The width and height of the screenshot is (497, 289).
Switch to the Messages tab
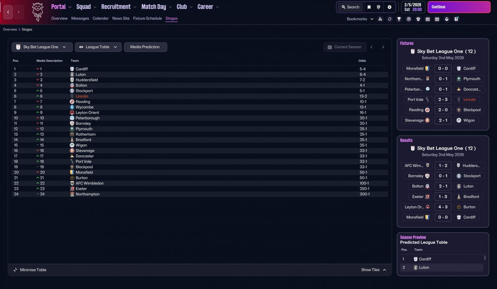point(80,18)
